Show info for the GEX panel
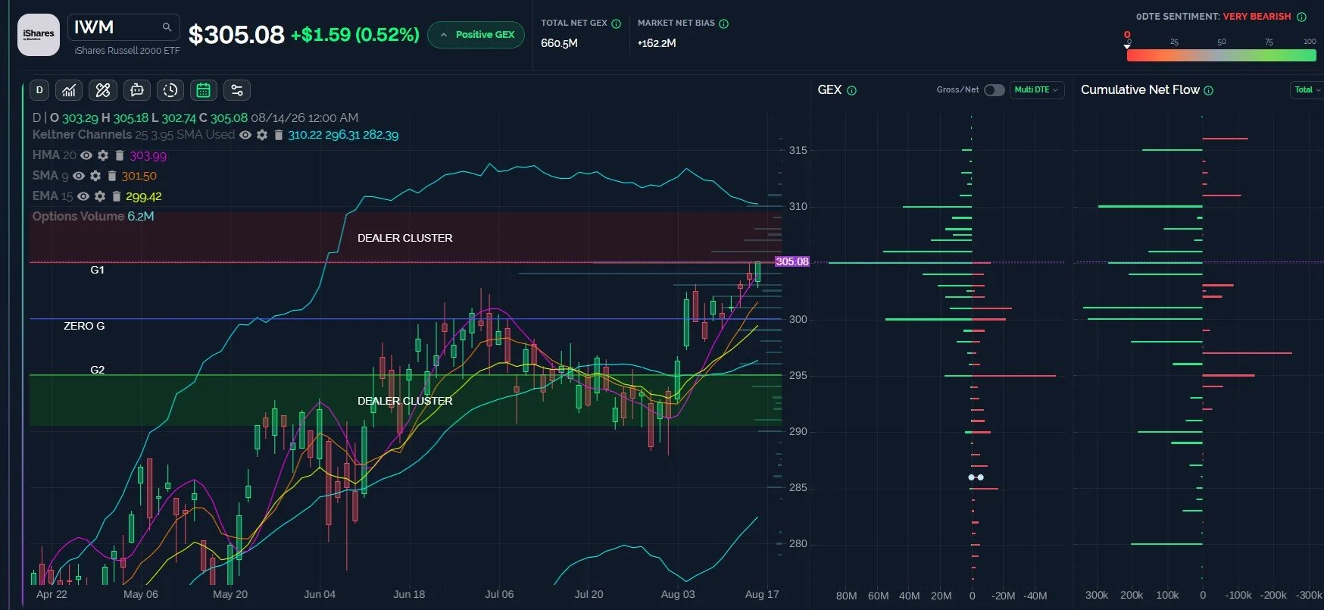This screenshot has width=1324, height=610. pyautogui.click(x=851, y=90)
